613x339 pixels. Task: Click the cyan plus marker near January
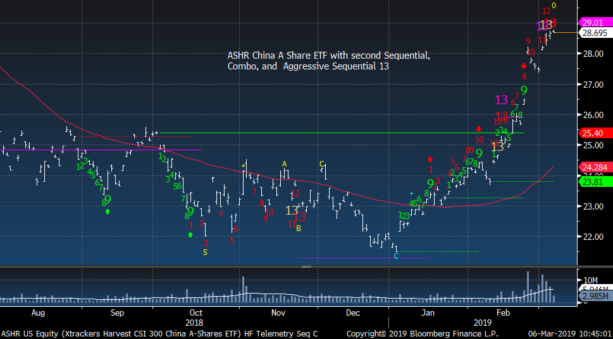[x=411, y=194]
